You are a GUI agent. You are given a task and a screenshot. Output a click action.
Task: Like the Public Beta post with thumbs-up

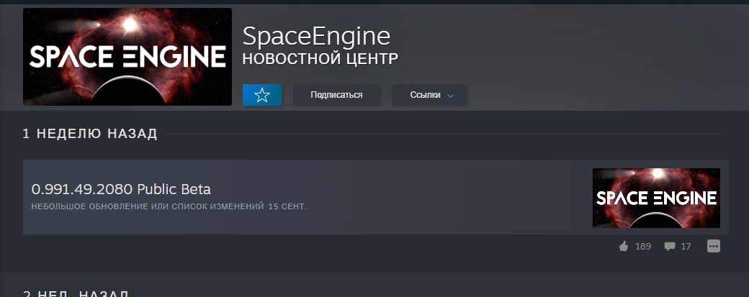click(x=624, y=247)
